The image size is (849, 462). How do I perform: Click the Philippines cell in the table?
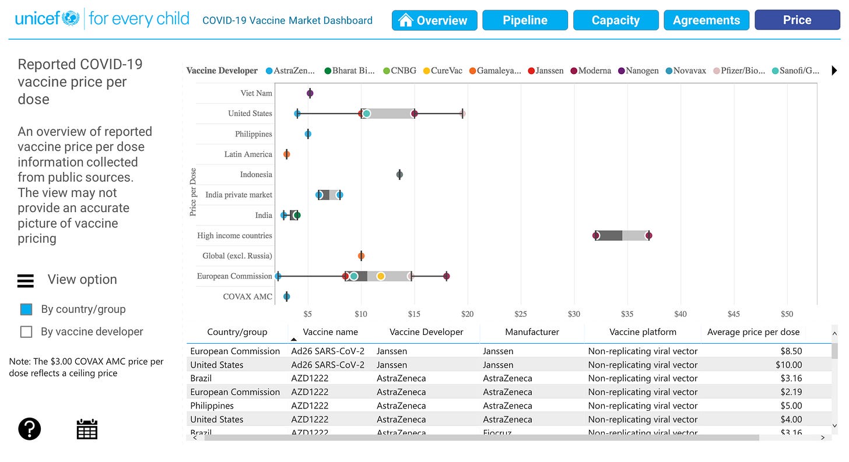click(x=212, y=405)
